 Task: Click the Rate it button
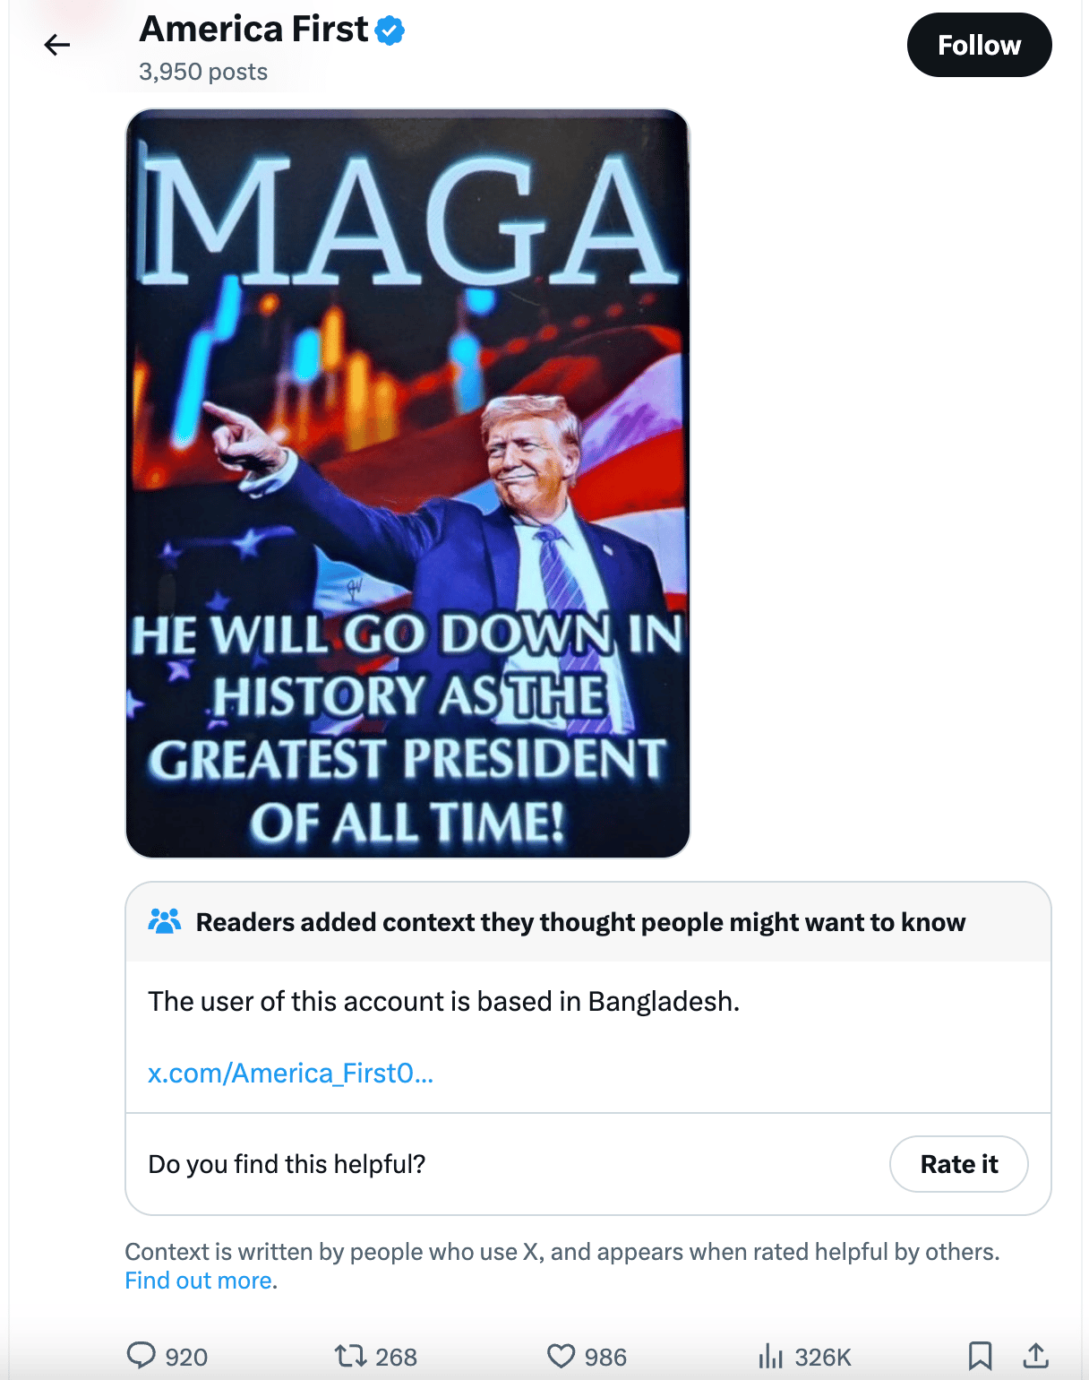(x=958, y=1164)
